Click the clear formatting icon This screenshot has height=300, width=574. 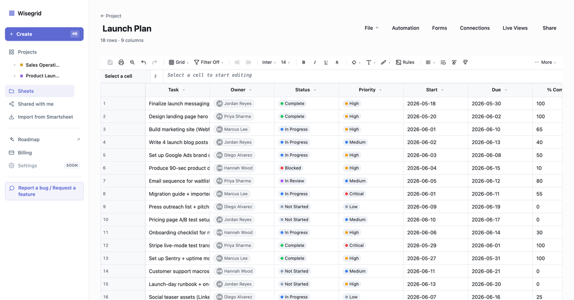pos(454,62)
